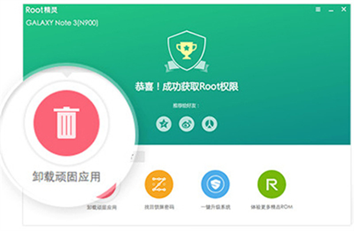Click the large red trash can icon

point(67,123)
